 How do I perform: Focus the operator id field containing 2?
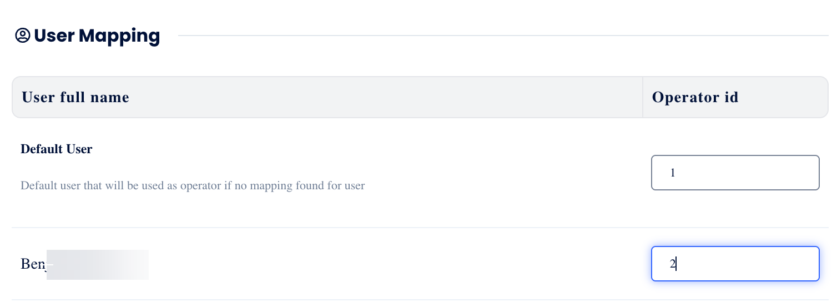(735, 264)
